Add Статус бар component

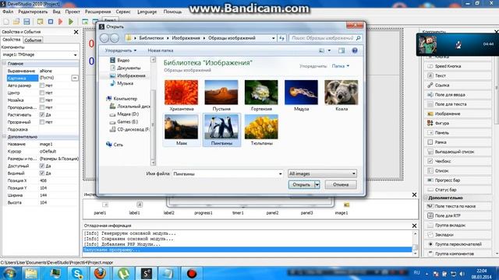click(x=458, y=190)
